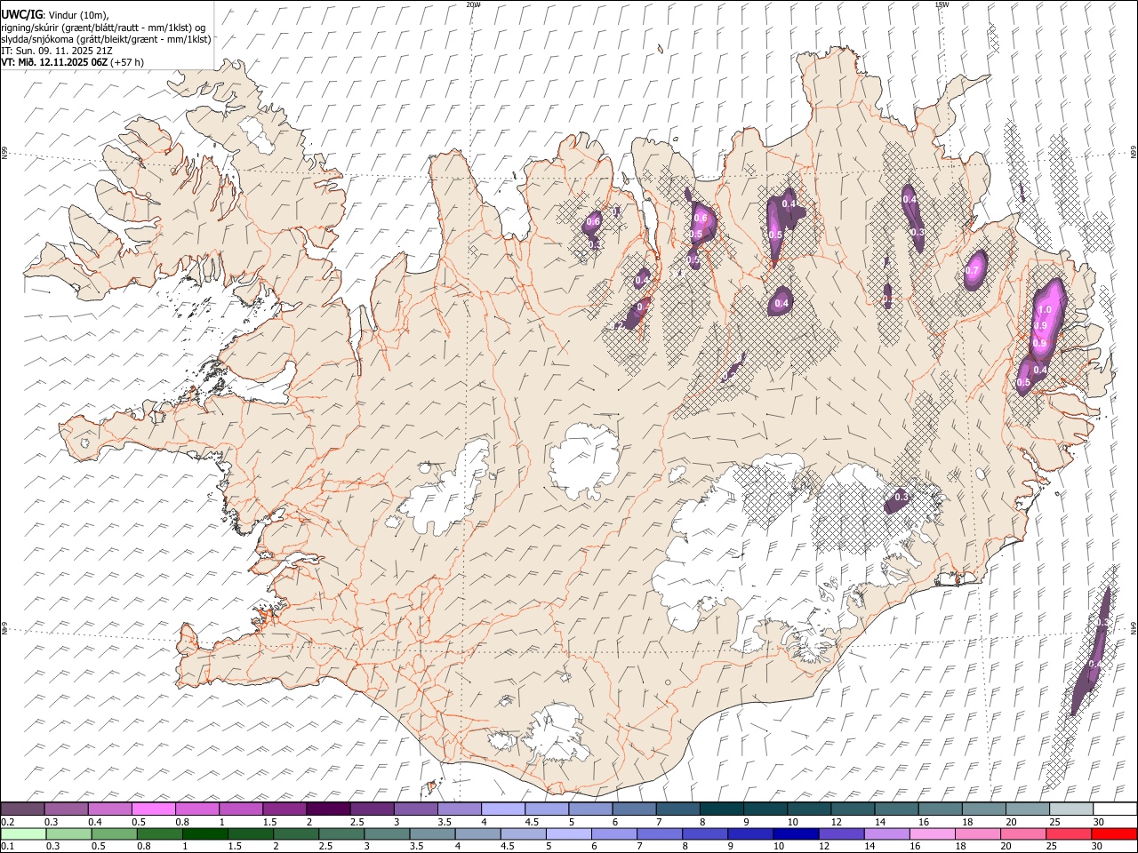Click the 'IT: Sun. 09. 11. 2025 21Z' line
Screen dimensions: 1138x853
(x=55, y=50)
